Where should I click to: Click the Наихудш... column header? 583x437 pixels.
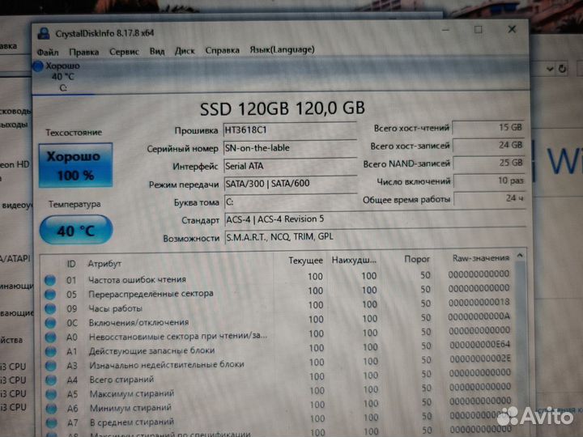click(x=354, y=260)
